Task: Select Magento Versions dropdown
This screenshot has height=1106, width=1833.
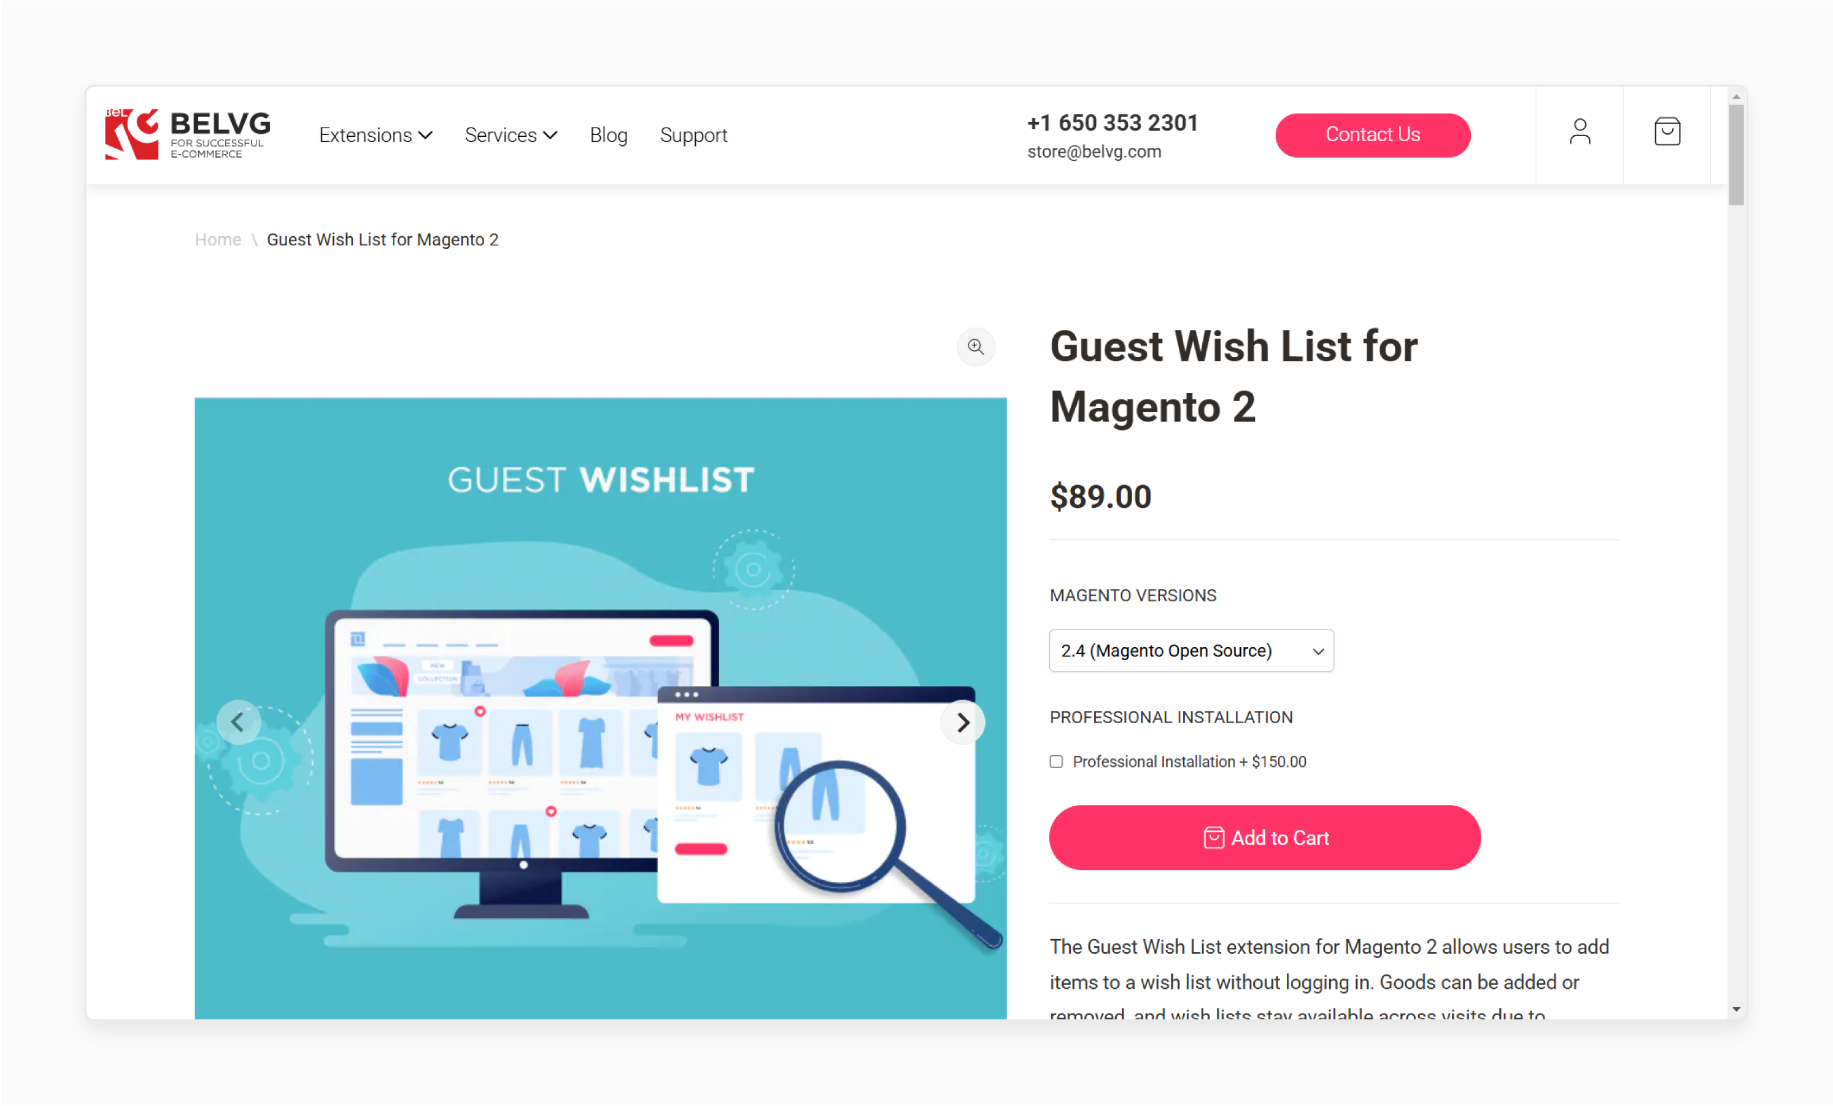Action: (x=1190, y=649)
